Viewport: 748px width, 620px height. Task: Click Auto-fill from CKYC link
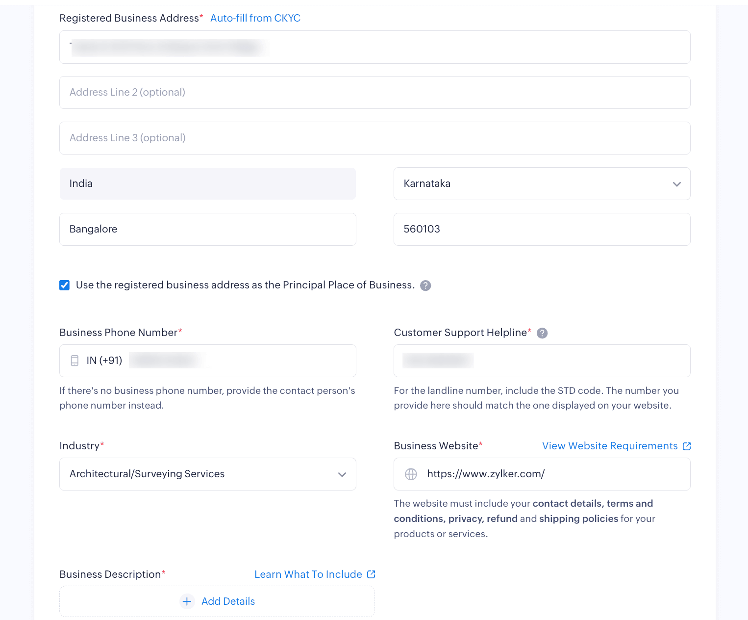point(255,18)
